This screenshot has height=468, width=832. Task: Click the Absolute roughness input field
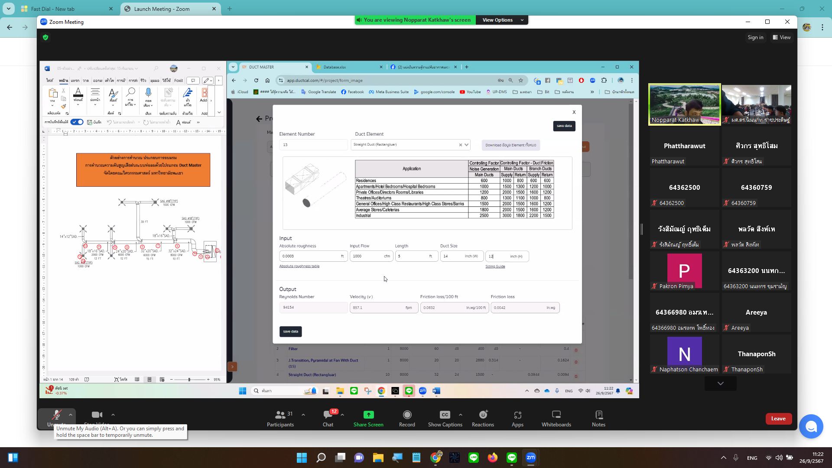pyautogui.click(x=313, y=256)
